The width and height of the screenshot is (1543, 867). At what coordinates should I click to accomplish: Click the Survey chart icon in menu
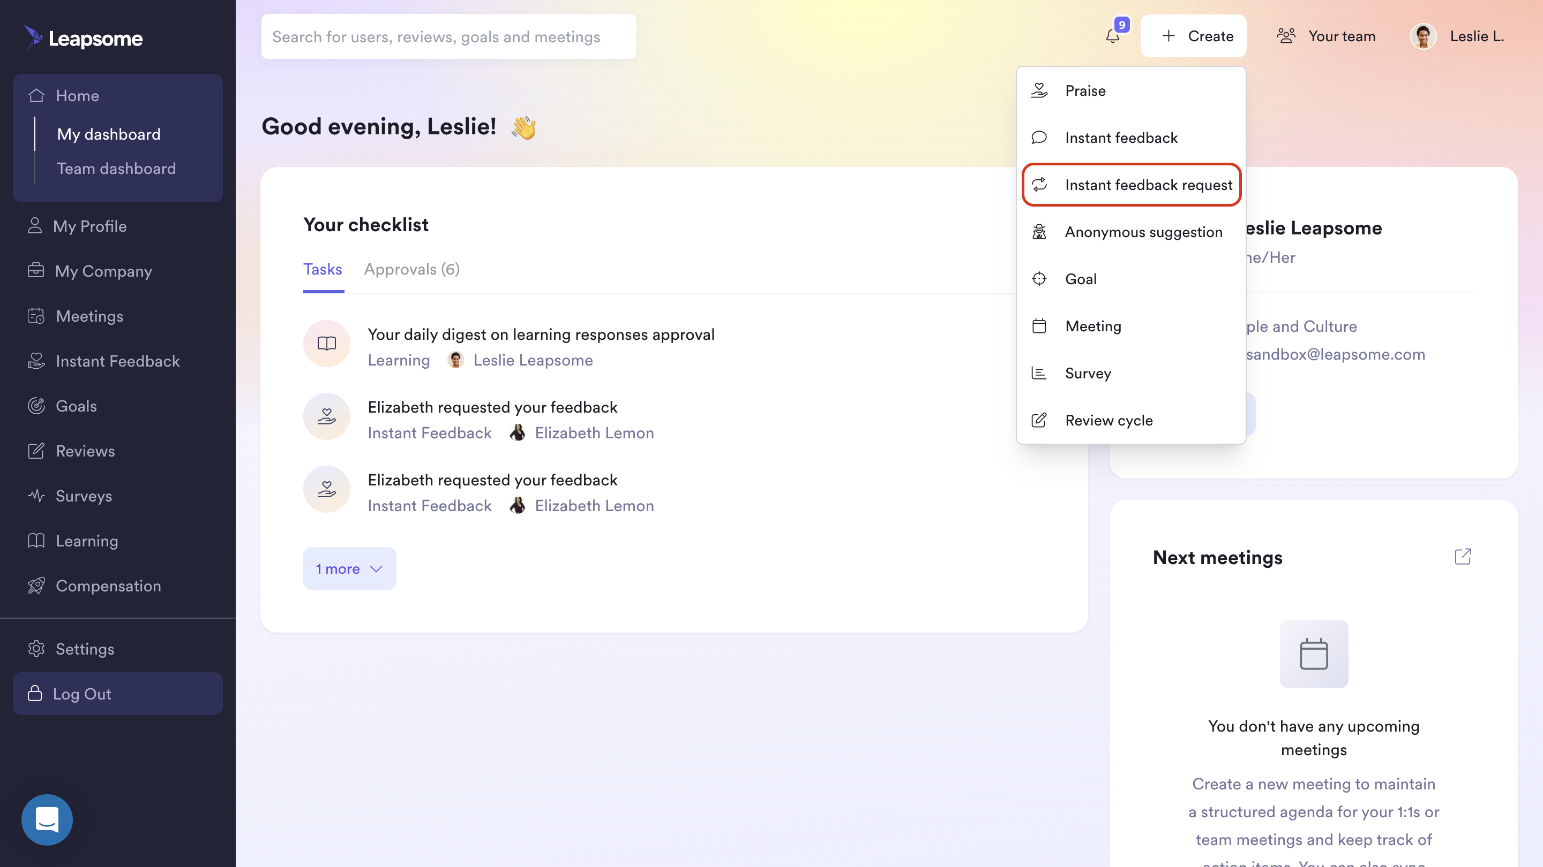coord(1039,373)
